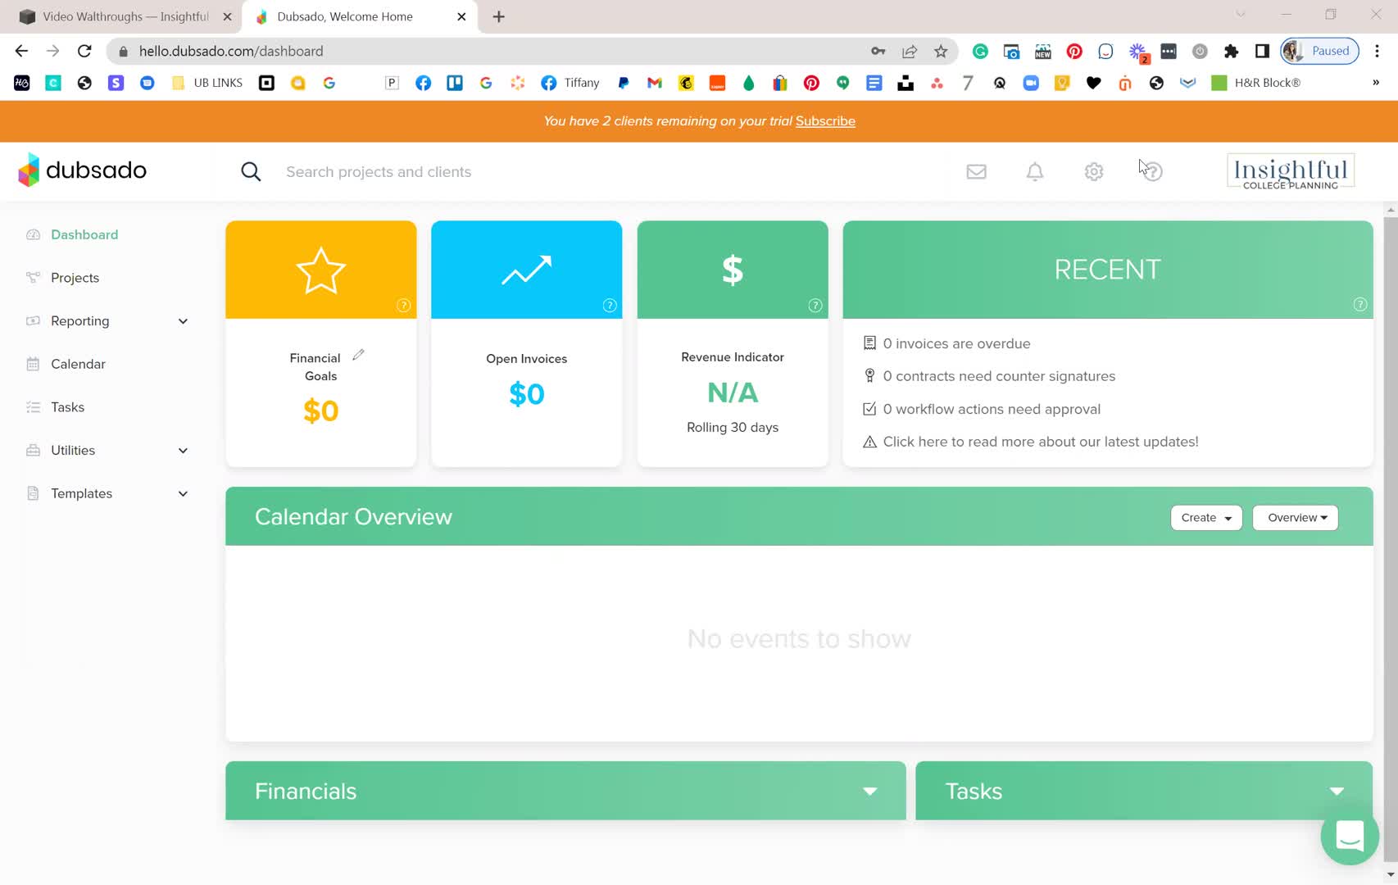Click the Pinterest extension icon
This screenshot has height=885, width=1398.
pyautogui.click(x=1074, y=51)
